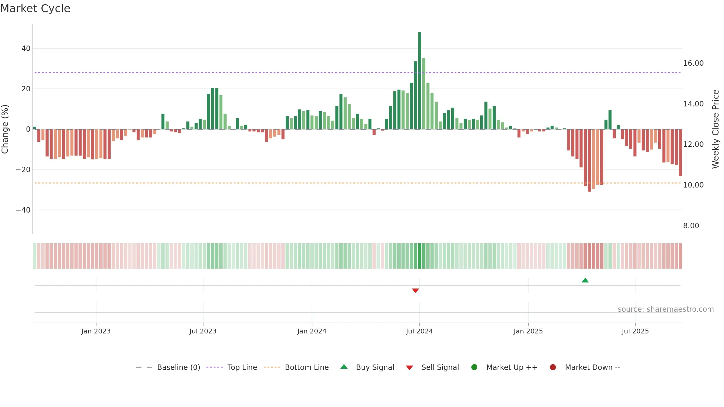Click the red Sell Signal triangle icon in legend

(409, 368)
